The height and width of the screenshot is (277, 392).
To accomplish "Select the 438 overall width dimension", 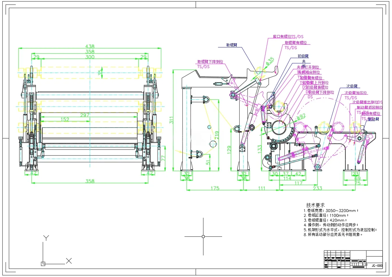I will [90, 46].
